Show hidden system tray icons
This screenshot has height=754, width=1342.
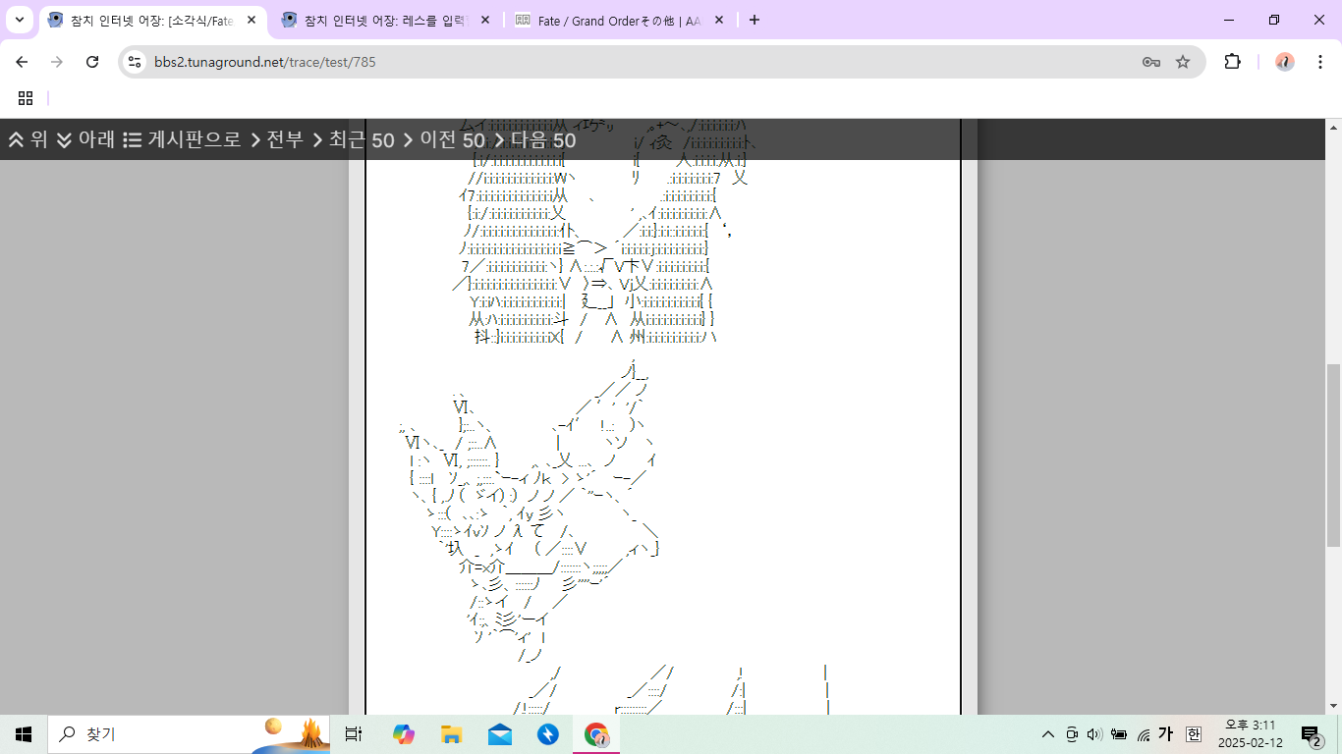pos(1048,734)
